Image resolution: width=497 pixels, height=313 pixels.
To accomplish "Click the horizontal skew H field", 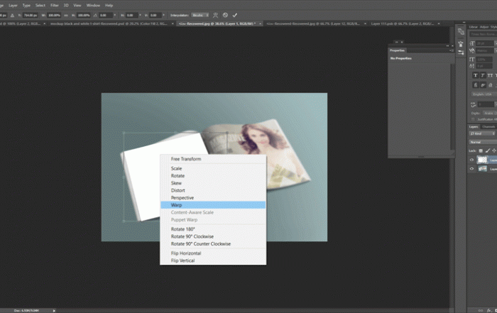I will coord(131,15).
